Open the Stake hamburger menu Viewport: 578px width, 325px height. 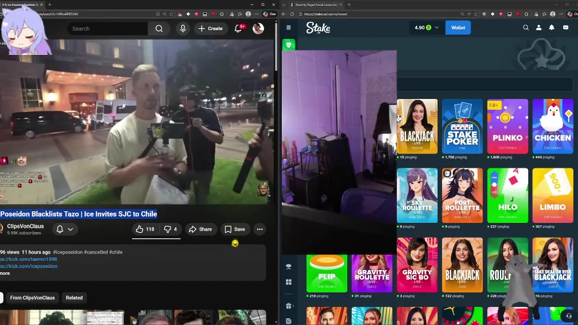[x=289, y=28]
